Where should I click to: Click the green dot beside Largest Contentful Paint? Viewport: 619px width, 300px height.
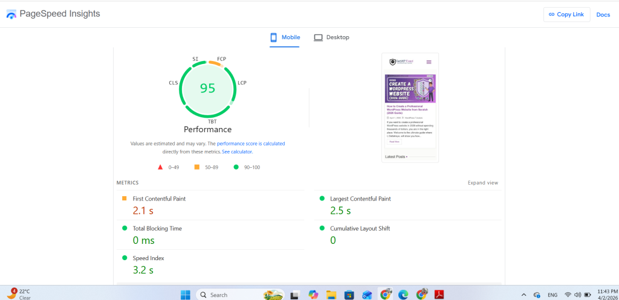click(x=322, y=199)
